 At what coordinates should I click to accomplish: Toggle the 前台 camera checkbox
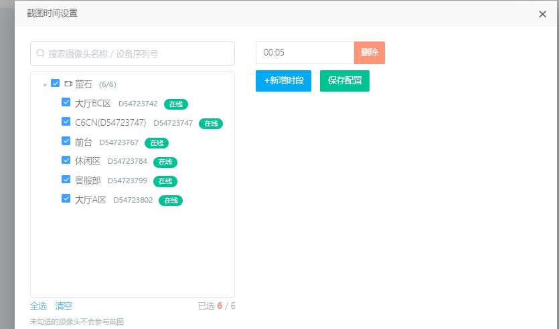pos(66,140)
